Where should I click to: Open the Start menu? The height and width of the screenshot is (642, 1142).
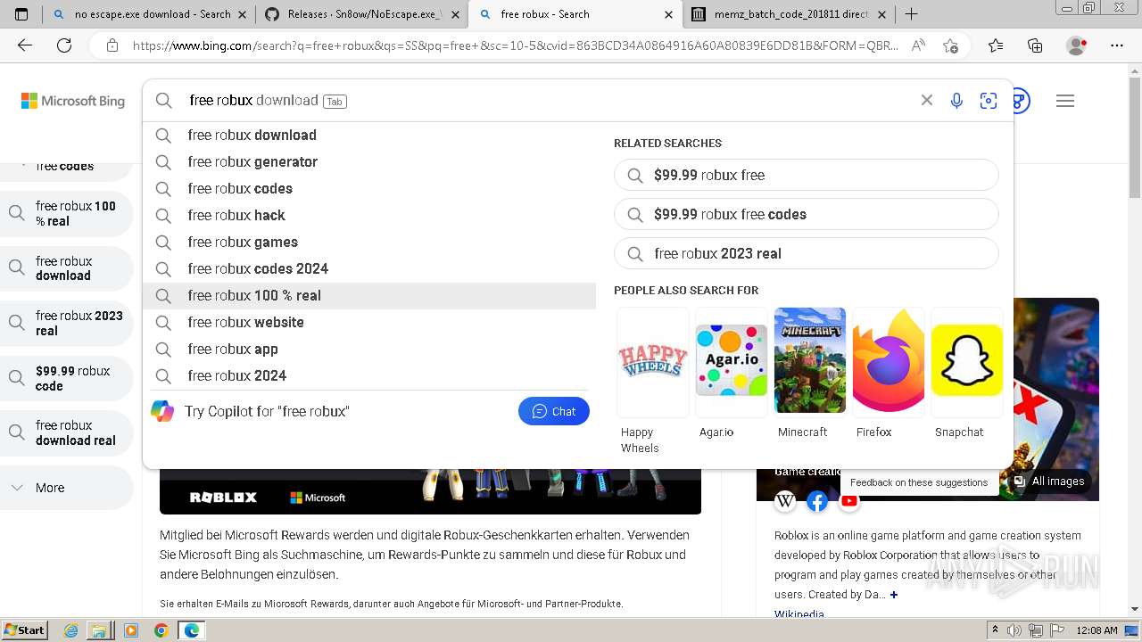point(24,630)
